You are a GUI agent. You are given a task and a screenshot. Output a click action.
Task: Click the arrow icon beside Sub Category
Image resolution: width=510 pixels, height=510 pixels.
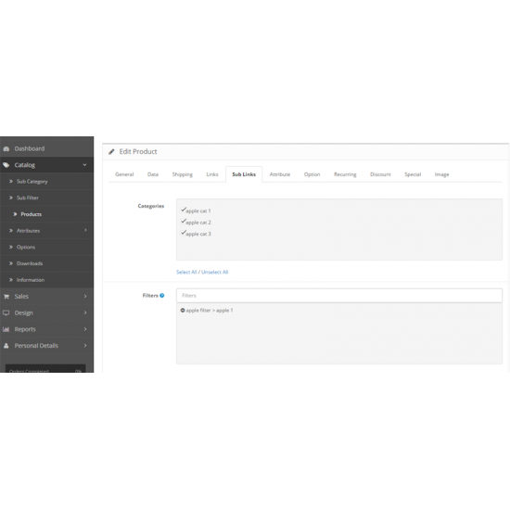(11, 182)
